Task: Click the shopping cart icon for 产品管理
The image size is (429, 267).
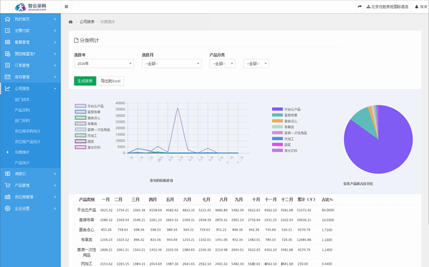Action: pyautogui.click(x=8, y=185)
